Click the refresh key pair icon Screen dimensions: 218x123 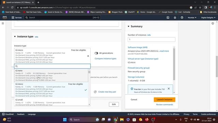click(x=95, y=92)
